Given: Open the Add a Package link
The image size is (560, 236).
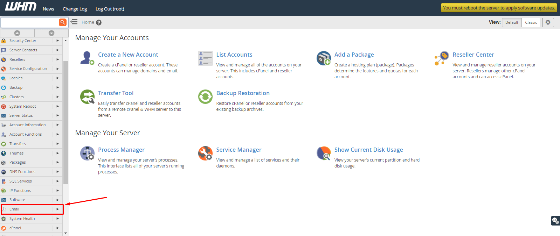Looking at the screenshot, I should click(x=354, y=55).
